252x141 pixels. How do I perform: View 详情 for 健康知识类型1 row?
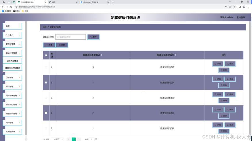click(x=217, y=125)
